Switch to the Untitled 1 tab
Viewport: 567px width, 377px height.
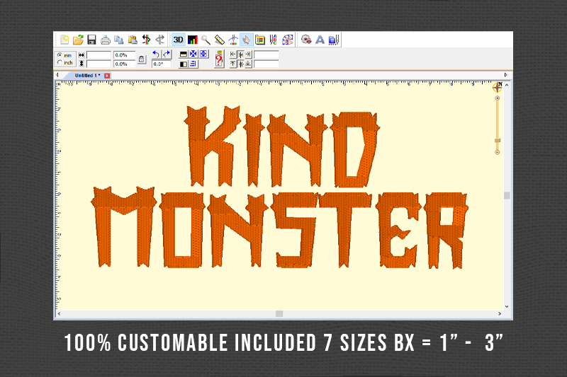click(87, 76)
